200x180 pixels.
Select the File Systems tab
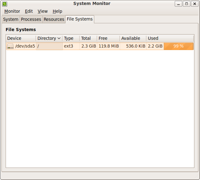pos(80,19)
